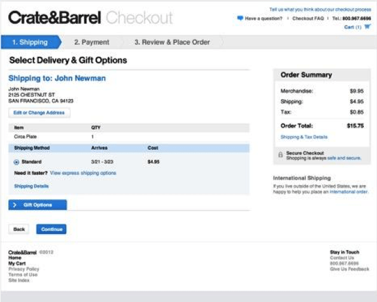Image resolution: width=377 pixels, height=302 pixels.
Task: Click the shopping cart icon
Action: 367,27
